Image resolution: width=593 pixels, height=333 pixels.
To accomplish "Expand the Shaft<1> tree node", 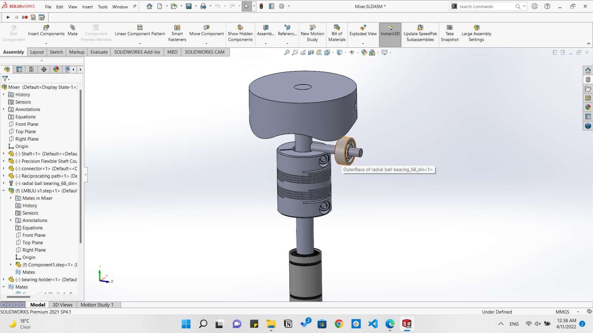I will coord(4,154).
